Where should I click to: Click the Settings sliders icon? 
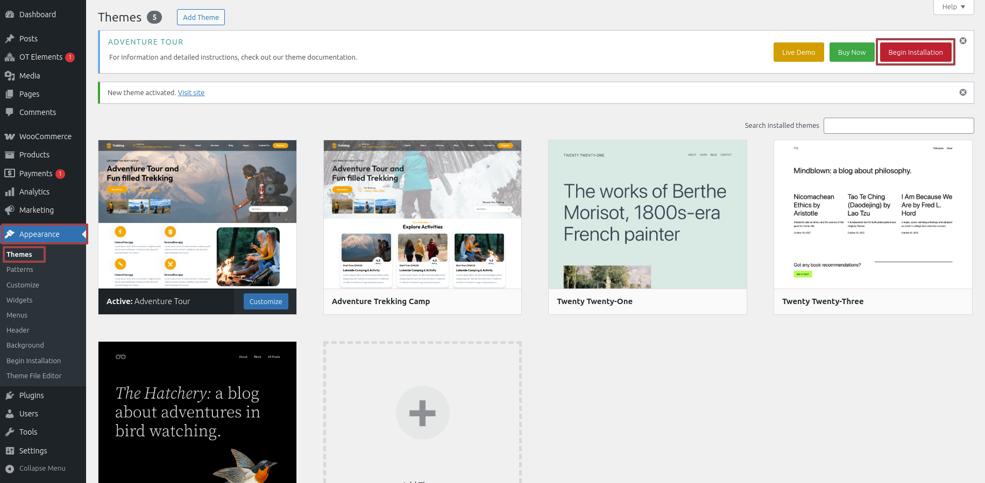[x=10, y=451]
